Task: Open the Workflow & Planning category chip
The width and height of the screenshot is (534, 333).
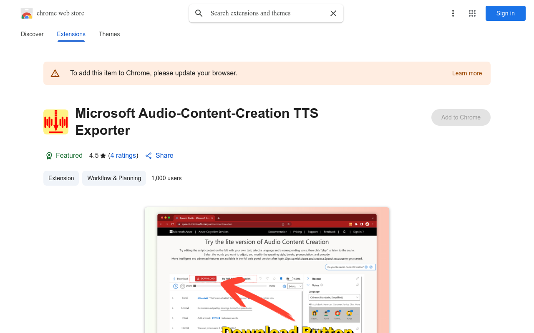Action: pos(114,178)
